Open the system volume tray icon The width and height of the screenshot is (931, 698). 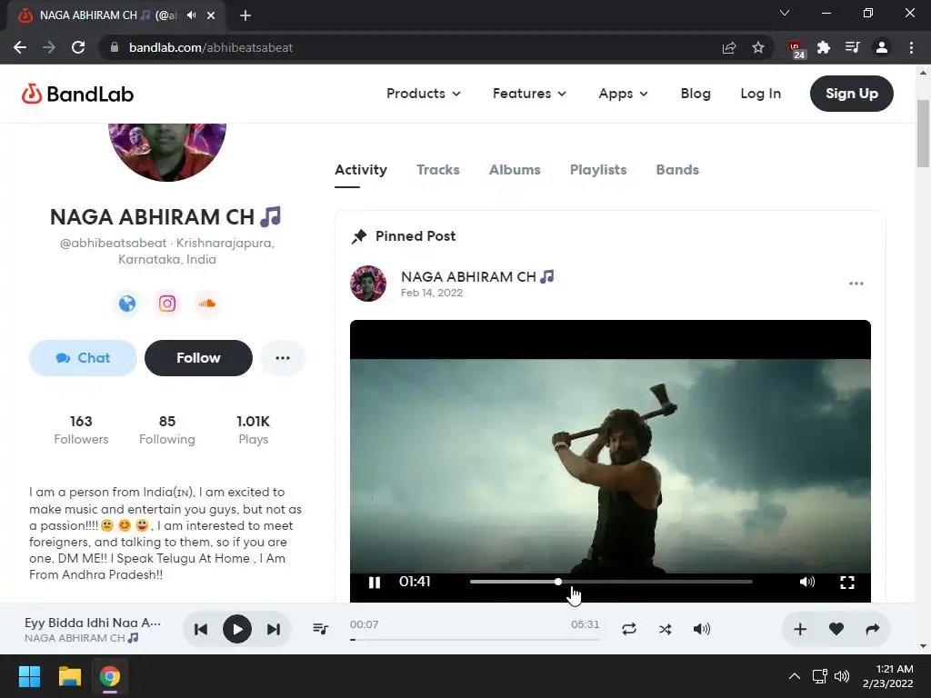click(842, 676)
